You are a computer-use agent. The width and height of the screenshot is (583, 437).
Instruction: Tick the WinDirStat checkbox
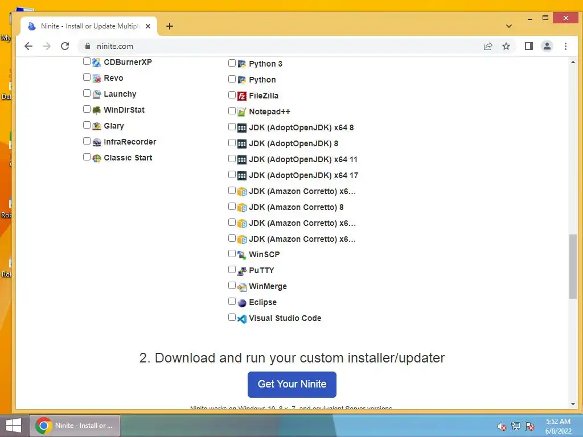click(87, 109)
